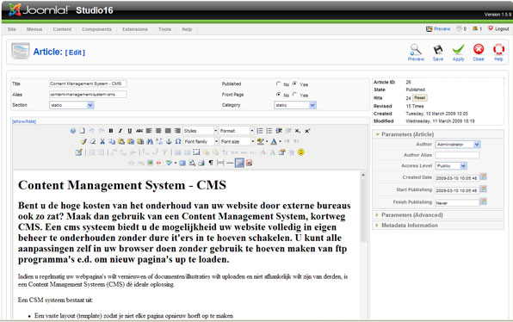The image size is (513, 322).
Task: Insert horizontal rule line icon
Action: coord(230,163)
